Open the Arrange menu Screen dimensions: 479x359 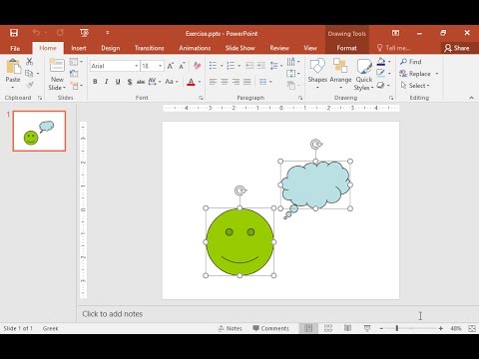(340, 74)
